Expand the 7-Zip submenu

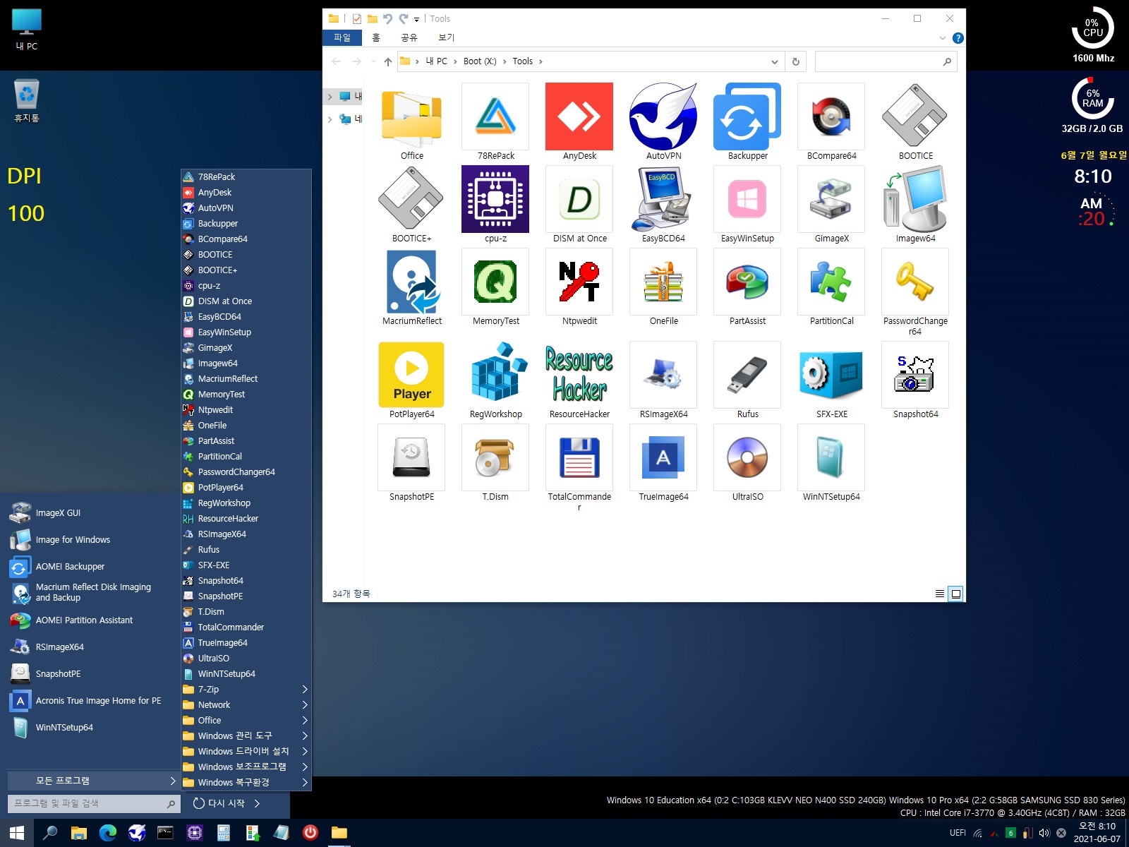click(x=246, y=689)
